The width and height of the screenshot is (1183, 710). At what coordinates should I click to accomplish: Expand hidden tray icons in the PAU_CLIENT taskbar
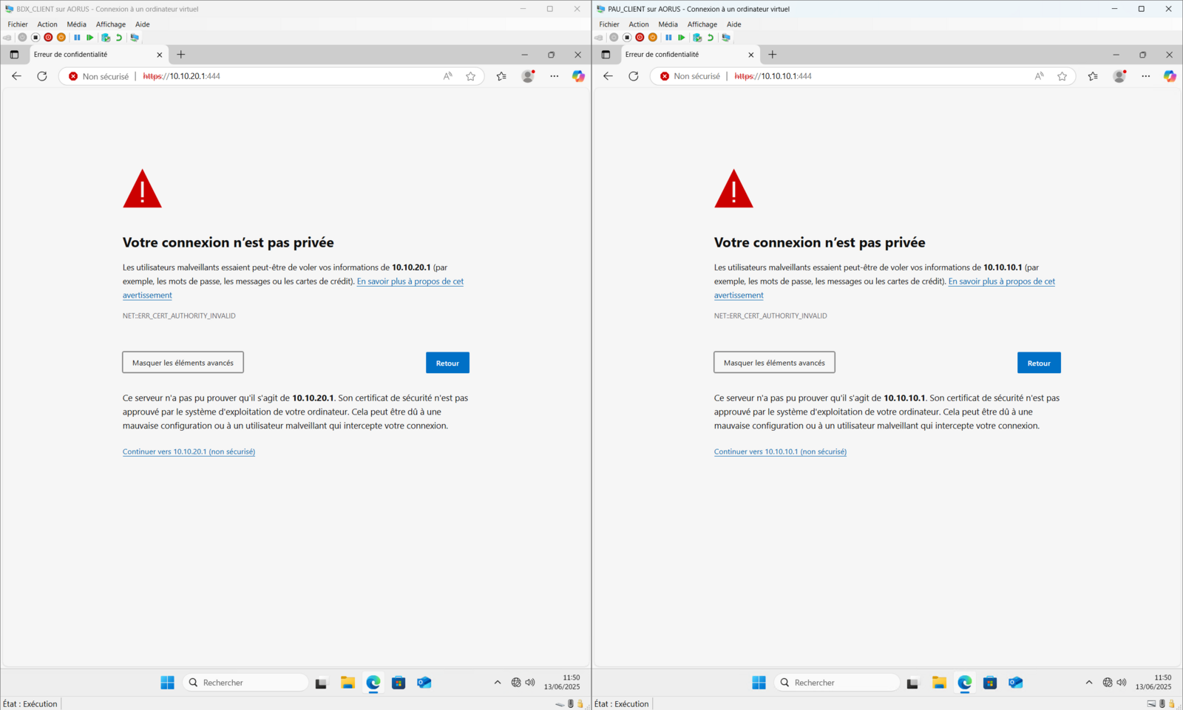(1088, 683)
